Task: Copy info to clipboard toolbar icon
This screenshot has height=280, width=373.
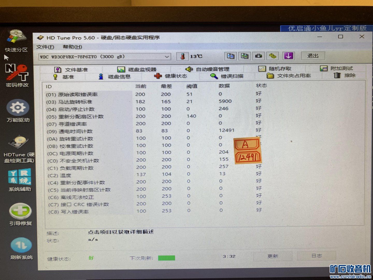Action: coord(231,56)
